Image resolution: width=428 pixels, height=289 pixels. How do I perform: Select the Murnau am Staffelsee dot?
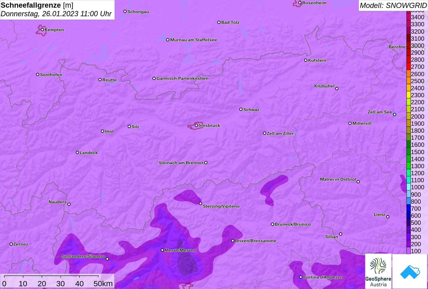pyautogui.click(x=168, y=40)
